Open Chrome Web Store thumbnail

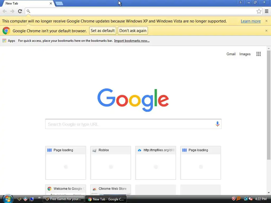(x=110, y=190)
